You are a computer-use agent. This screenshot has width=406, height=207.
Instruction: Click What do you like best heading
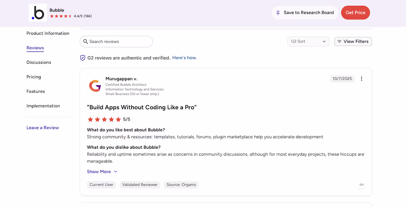click(x=126, y=130)
